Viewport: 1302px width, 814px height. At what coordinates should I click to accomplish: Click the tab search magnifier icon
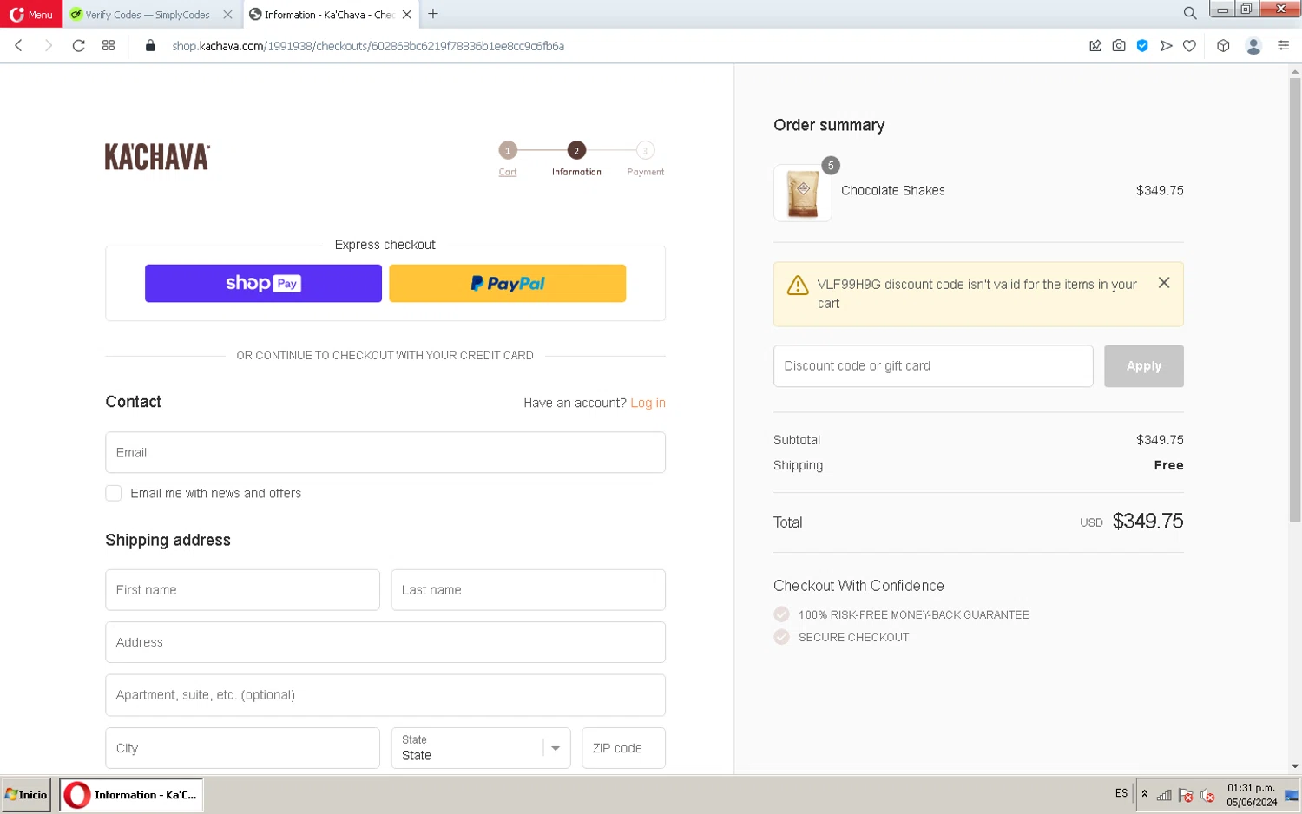pos(1190,13)
